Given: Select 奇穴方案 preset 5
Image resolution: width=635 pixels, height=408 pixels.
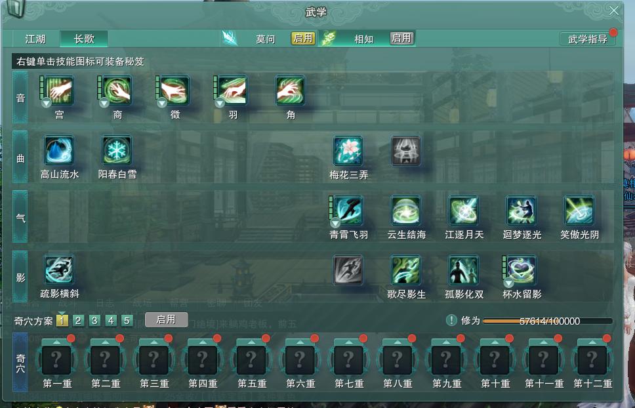Looking at the screenshot, I should tap(127, 321).
